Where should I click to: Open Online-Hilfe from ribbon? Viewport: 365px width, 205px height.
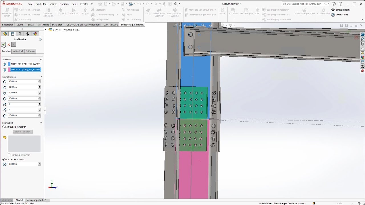click(340, 15)
